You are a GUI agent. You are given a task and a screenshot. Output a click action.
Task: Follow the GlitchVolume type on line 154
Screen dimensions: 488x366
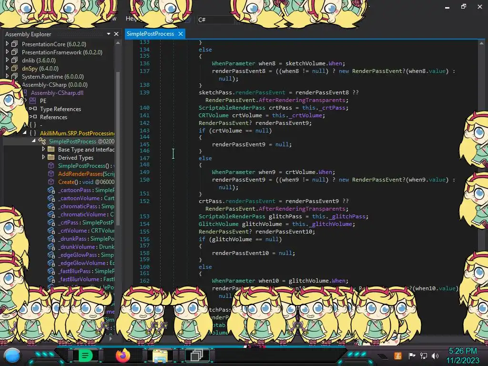[x=218, y=224]
